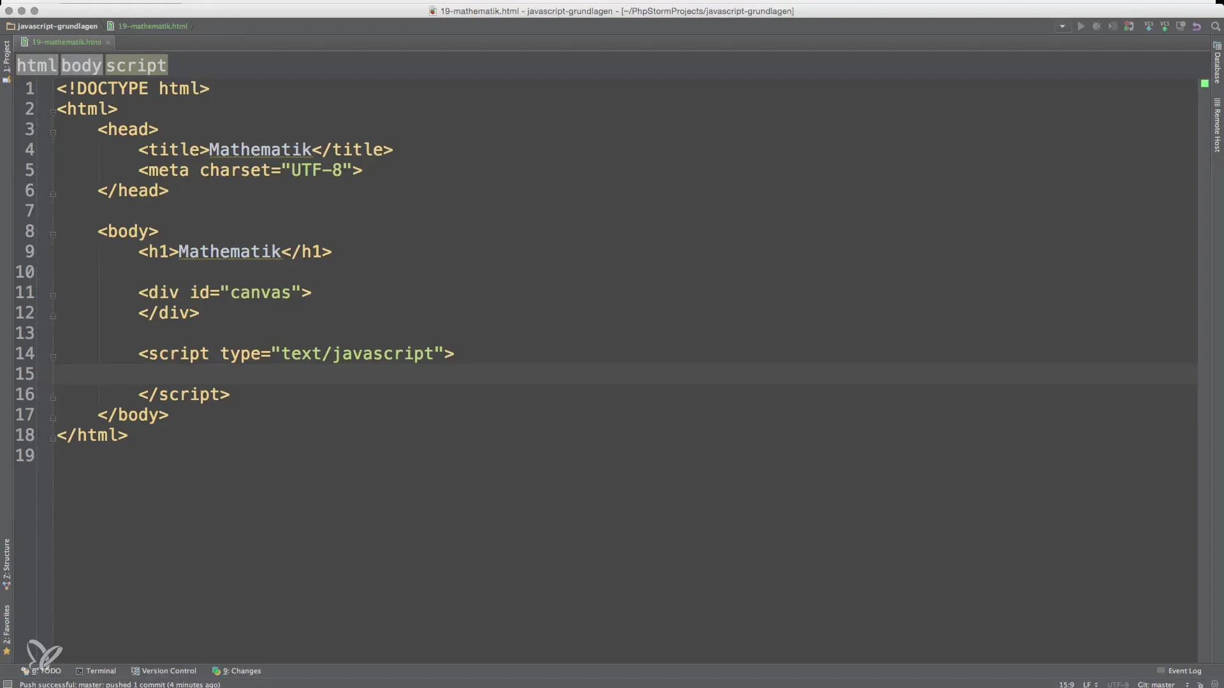Toggle the read-only lock icon

coord(1200,685)
